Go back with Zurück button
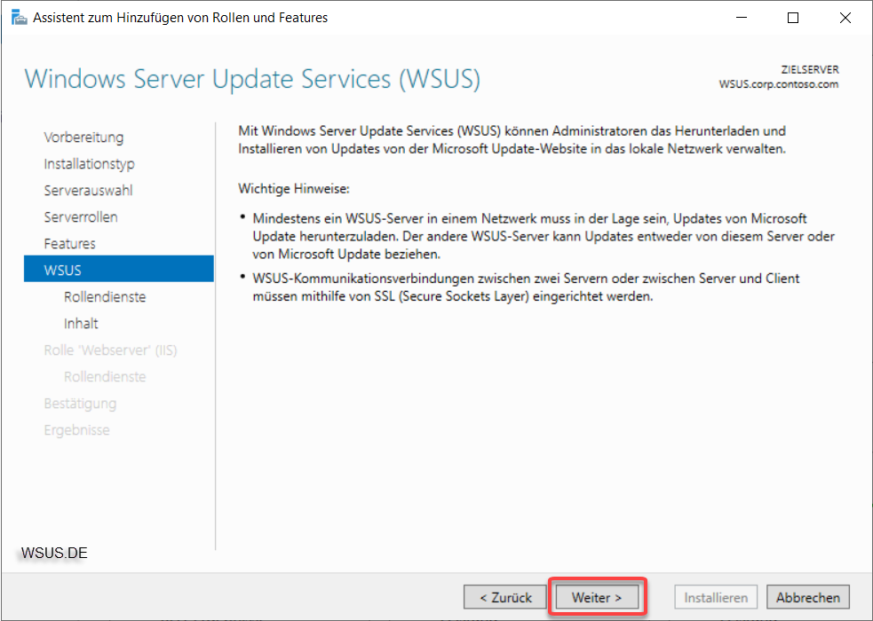This screenshot has height=621, width=873. [505, 598]
